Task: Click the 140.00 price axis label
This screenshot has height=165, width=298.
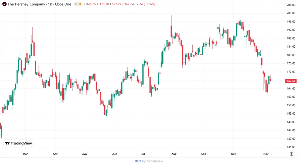Action: click(x=291, y=139)
